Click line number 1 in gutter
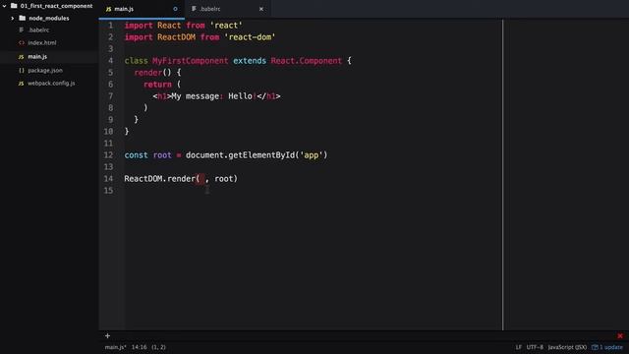 point(111,26)
